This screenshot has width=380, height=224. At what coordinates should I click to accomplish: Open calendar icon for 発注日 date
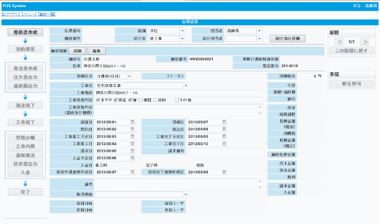224,129
